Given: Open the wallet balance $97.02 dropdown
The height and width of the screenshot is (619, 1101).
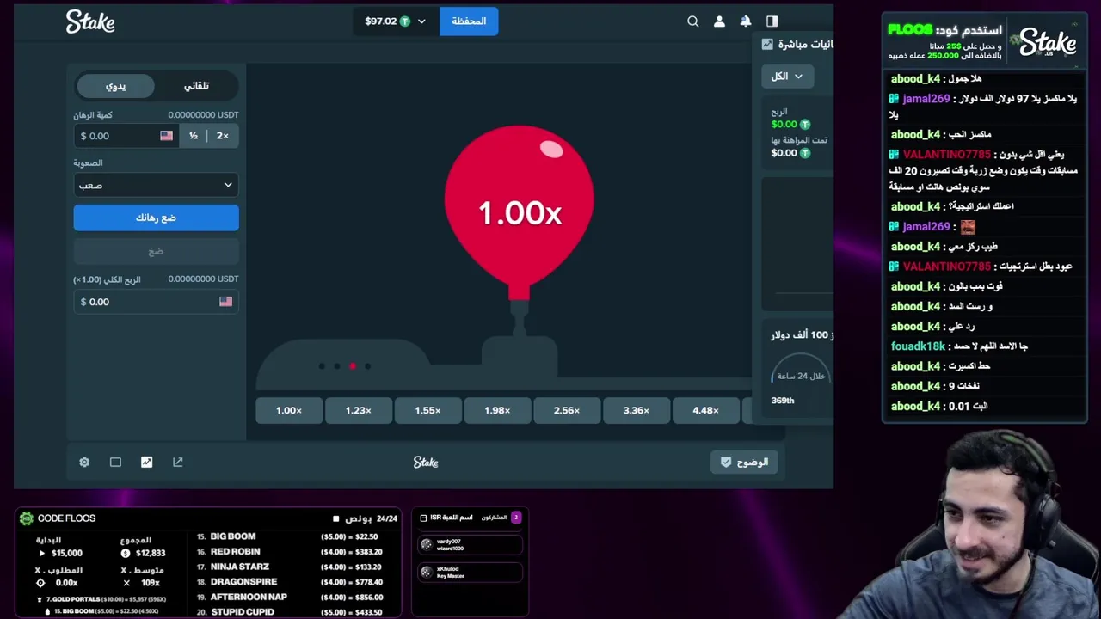Looking at the screenshot, I should point(396,21).
